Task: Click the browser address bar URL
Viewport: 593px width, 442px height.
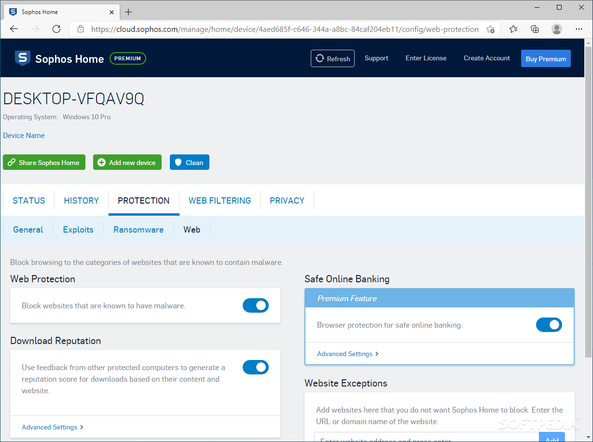Action: click(285, 29)
